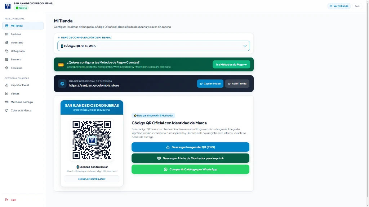This screenshot has width=369, height=207.
Task: Open Banners section
Action: [23, 59]
